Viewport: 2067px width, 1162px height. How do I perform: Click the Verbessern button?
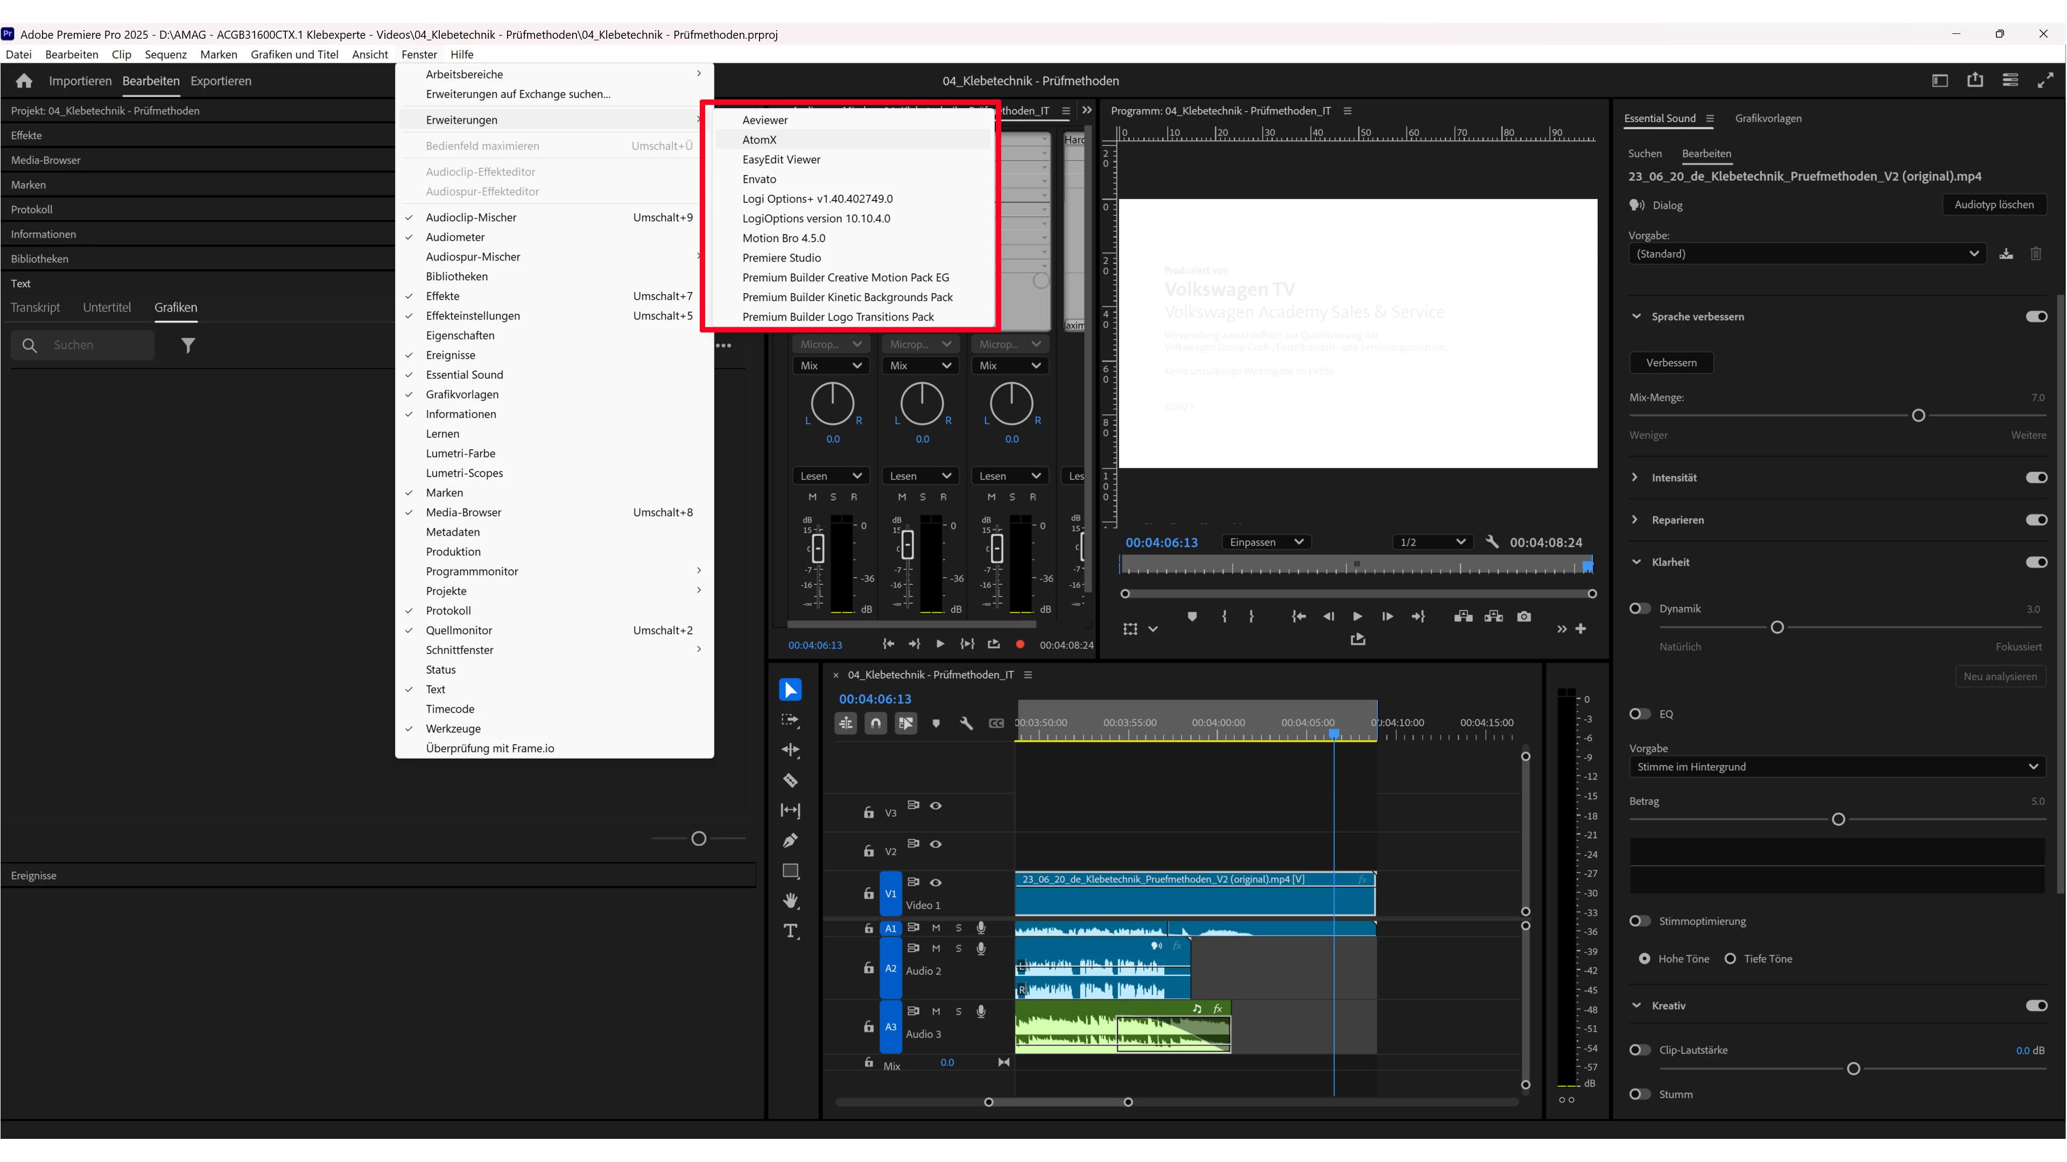point(1671,363)
